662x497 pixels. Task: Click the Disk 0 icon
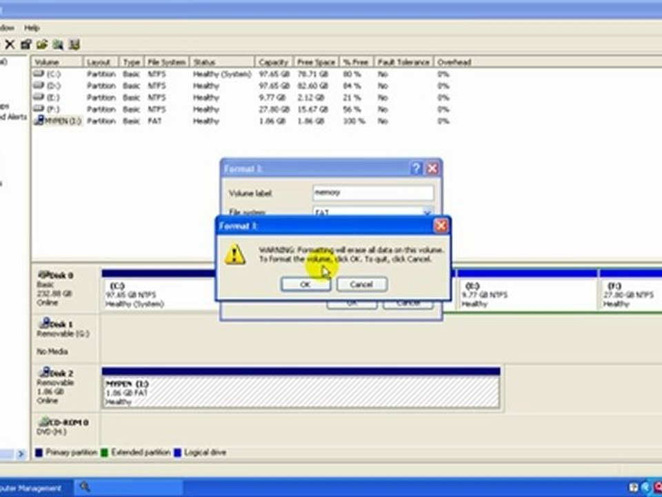[43, 275]
